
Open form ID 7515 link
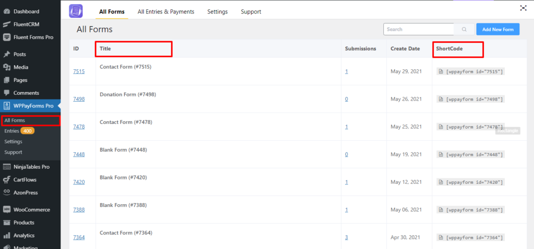pos(79,71)
